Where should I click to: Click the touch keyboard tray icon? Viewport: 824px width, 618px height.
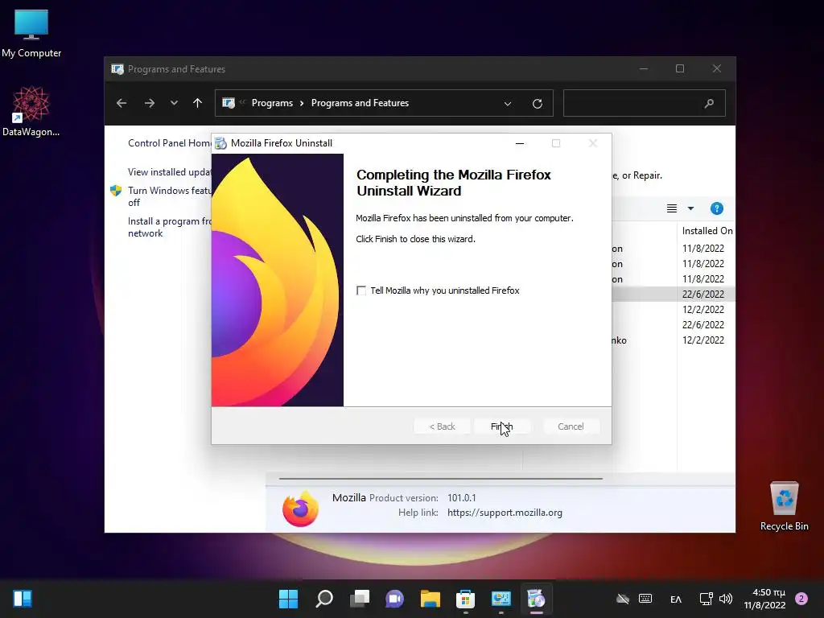click(645, 599)
